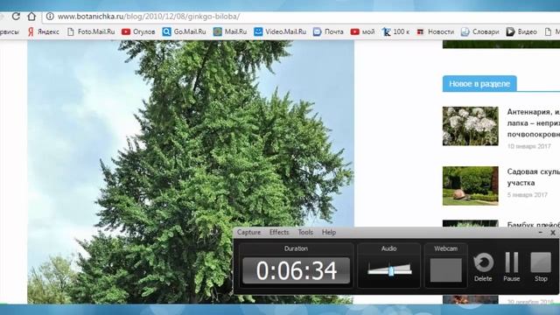Open the Effects menu in recorder
This screenshot has height=315, width=560.
click(x=279, y=232)
